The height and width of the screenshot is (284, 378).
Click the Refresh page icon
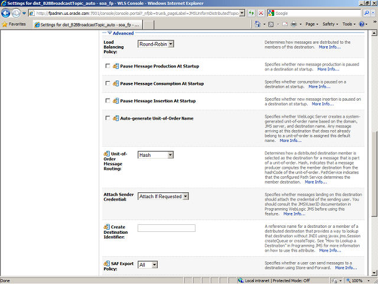click(252, 13)
